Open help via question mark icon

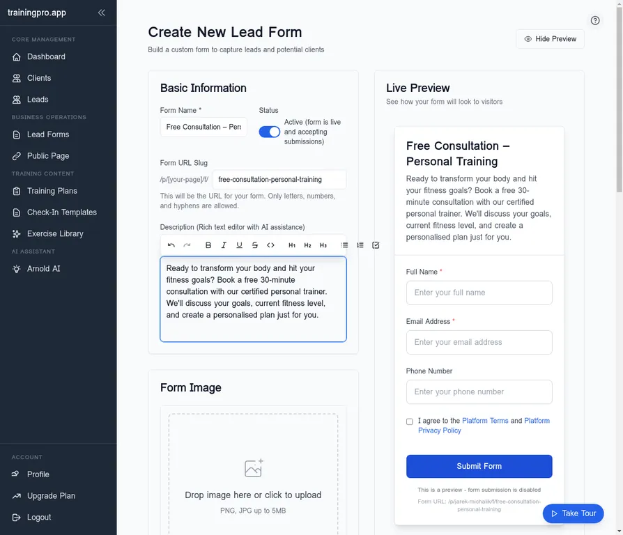pyautogui.click(x=595, y=21)
